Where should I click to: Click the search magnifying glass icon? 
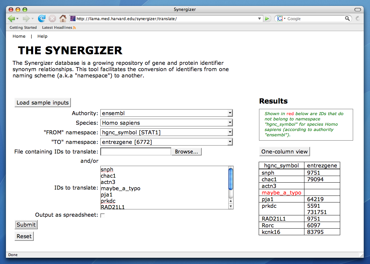point(347,19)
